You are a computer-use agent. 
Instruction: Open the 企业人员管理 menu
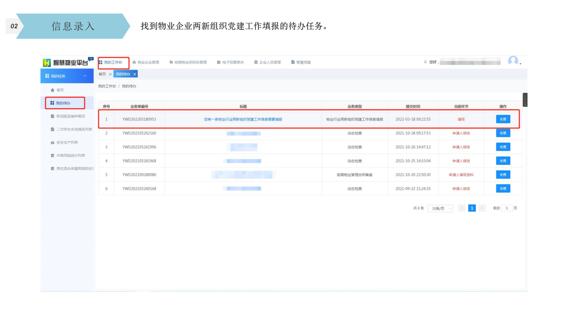point(267,62)
